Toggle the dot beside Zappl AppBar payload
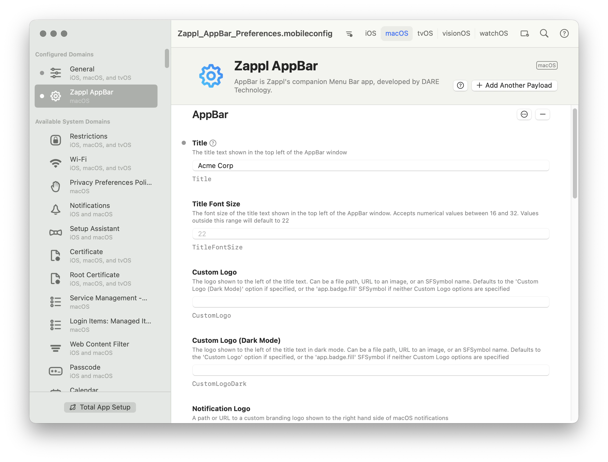Viewport: 608px width, 462px height. (x=42, y=96)
